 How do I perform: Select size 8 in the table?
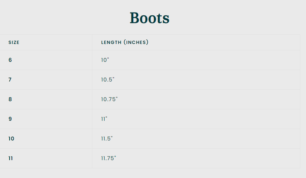(10, 99)
